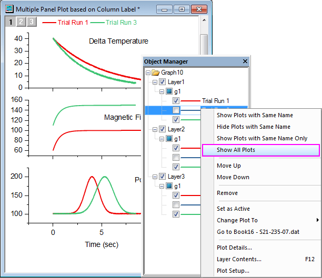
Task: Check the hidden blue plot in Layer2
Action: [176, 157]
